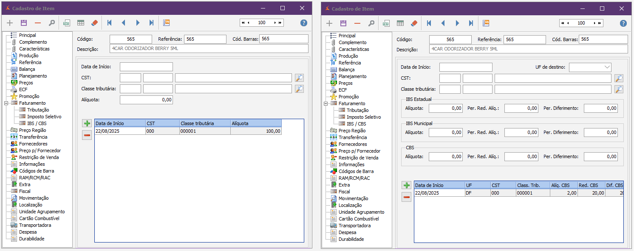Click red minus remove-row button in right window
The image size is (634, 251).
pyautogui.click(x=407, y=197)
